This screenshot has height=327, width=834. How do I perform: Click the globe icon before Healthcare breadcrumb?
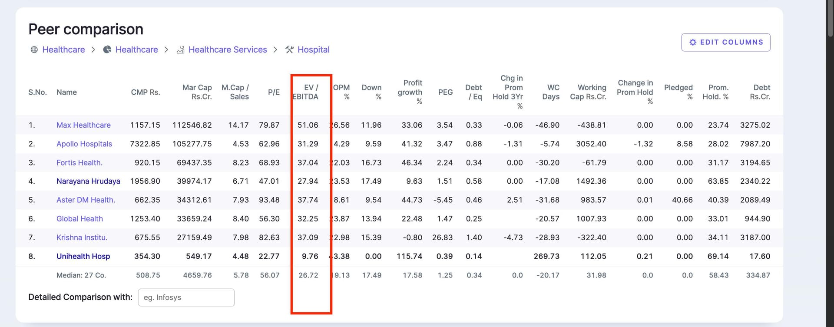[x=34, y=50]
